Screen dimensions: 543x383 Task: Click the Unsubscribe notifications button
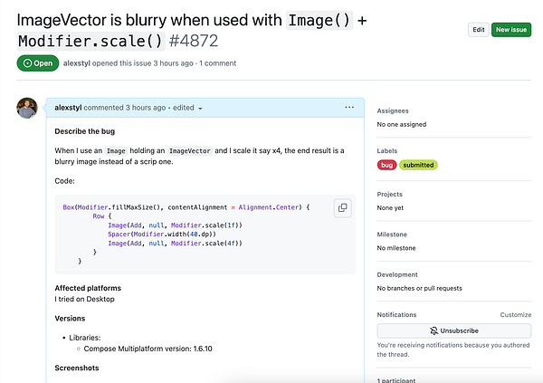[x=453, y=331]
